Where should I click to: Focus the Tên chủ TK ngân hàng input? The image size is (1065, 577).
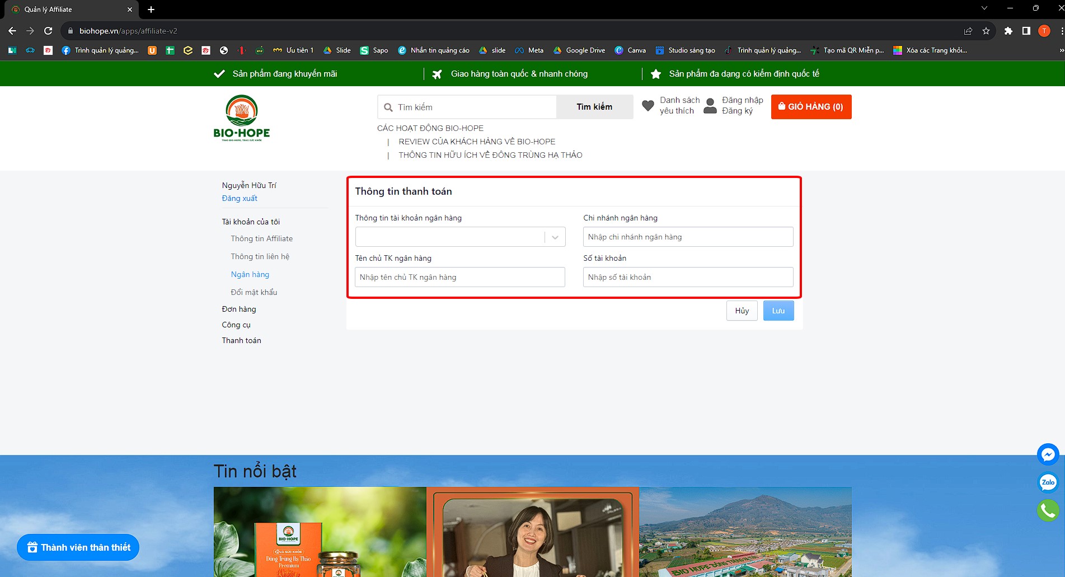click(x=460, y=277)
